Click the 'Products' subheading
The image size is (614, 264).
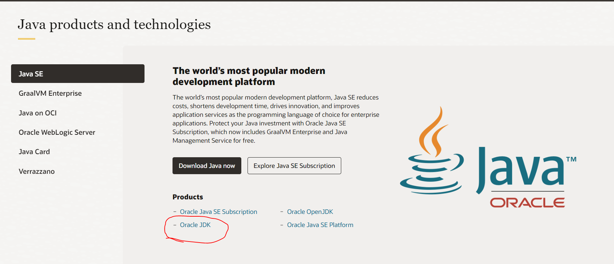(188, 197)
